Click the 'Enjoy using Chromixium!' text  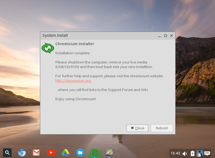(x=76, y=99)
